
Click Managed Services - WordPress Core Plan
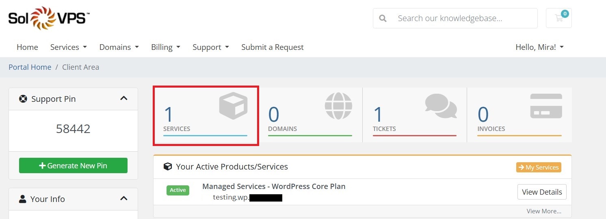point(274,187)
